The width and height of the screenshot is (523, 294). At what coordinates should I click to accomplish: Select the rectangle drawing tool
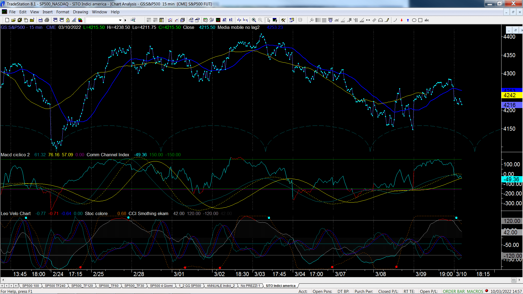(x=420, y=20)
